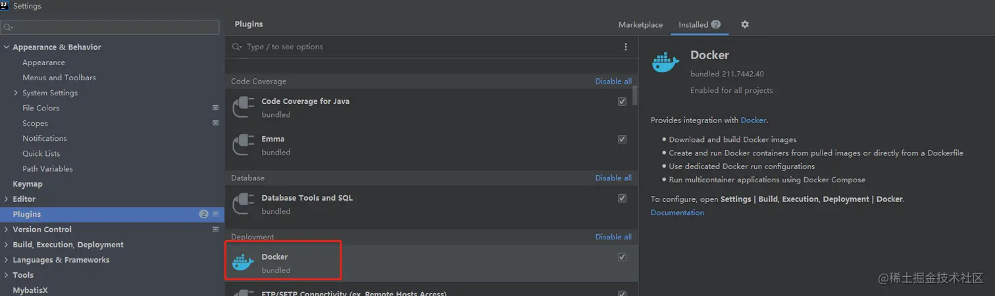Click the Docker whale icon in list

coord(243,263)
